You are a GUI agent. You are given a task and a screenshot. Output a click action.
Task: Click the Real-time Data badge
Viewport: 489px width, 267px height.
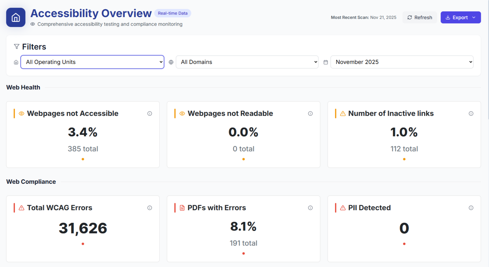[x=172, y=13]
